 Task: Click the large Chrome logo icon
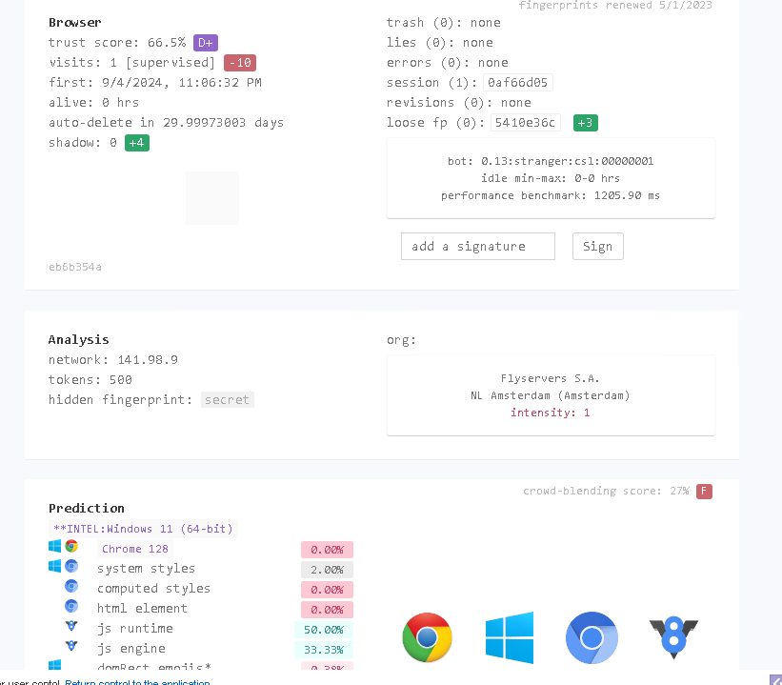tap(427, 637)
